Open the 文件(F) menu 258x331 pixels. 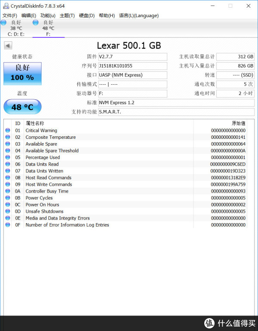pos(10,15)
